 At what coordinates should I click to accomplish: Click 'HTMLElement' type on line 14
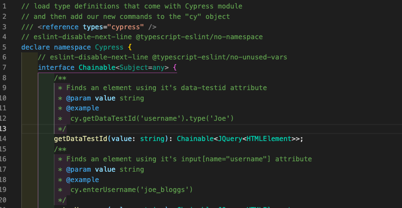pos(269,139)
